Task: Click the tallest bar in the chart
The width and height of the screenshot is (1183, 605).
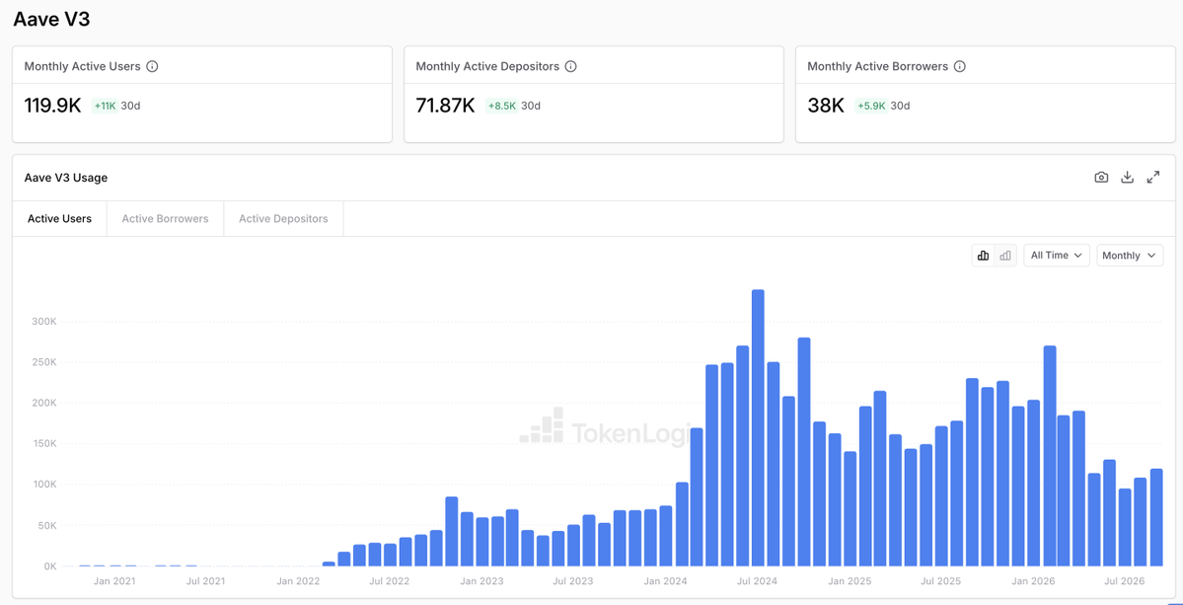Action: (x=758, y=427)
